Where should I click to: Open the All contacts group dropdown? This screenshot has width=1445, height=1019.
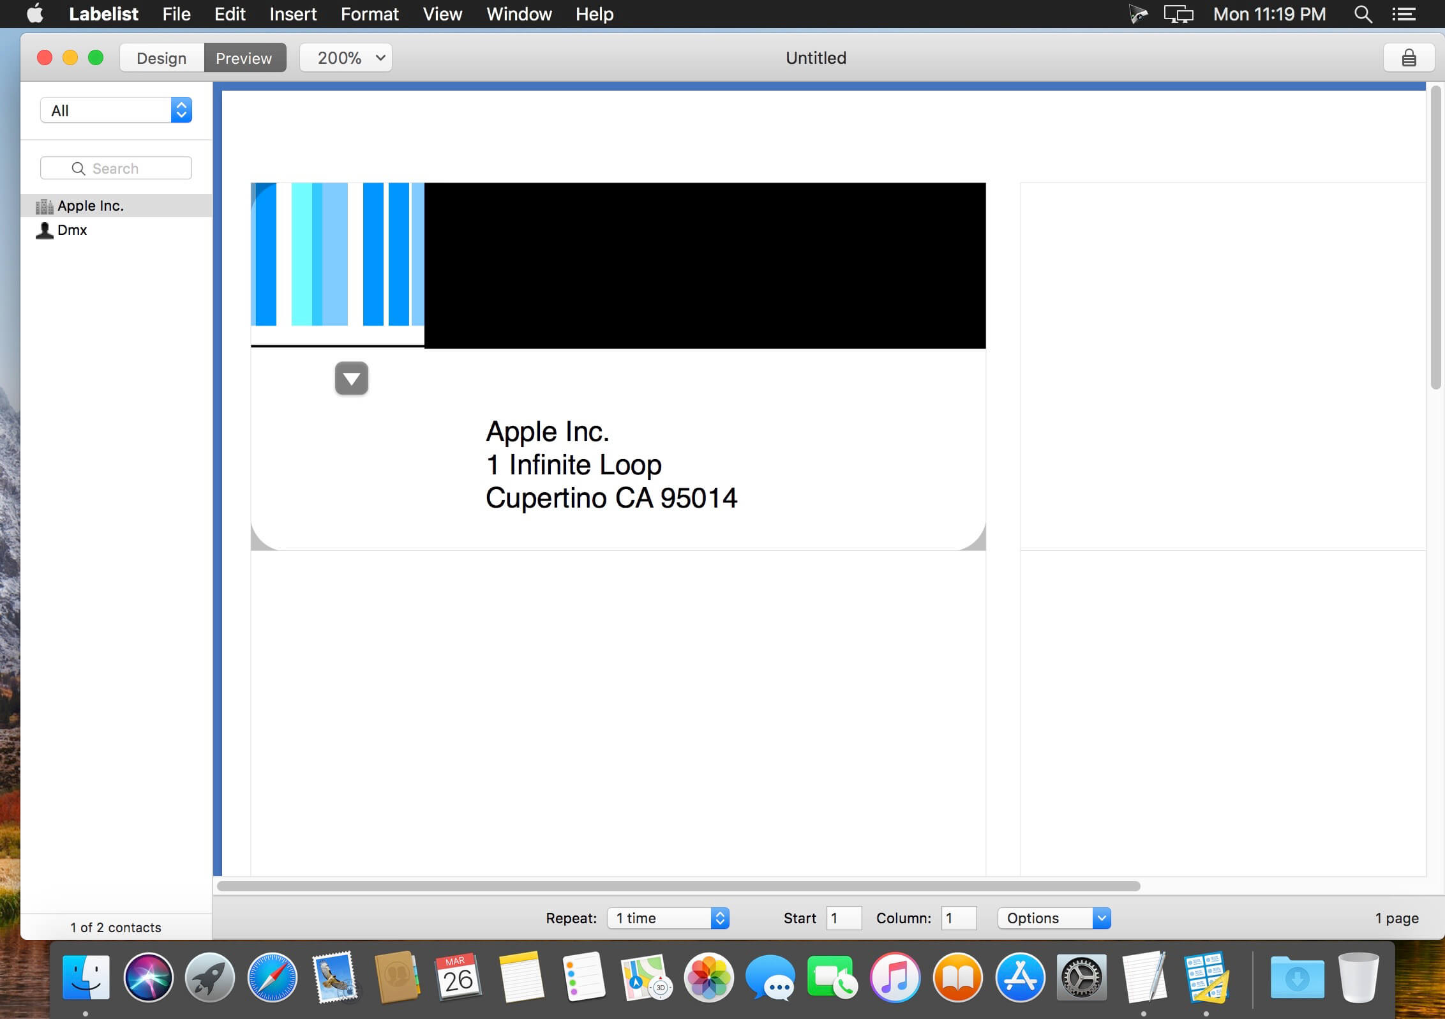(x=116, y=110)
